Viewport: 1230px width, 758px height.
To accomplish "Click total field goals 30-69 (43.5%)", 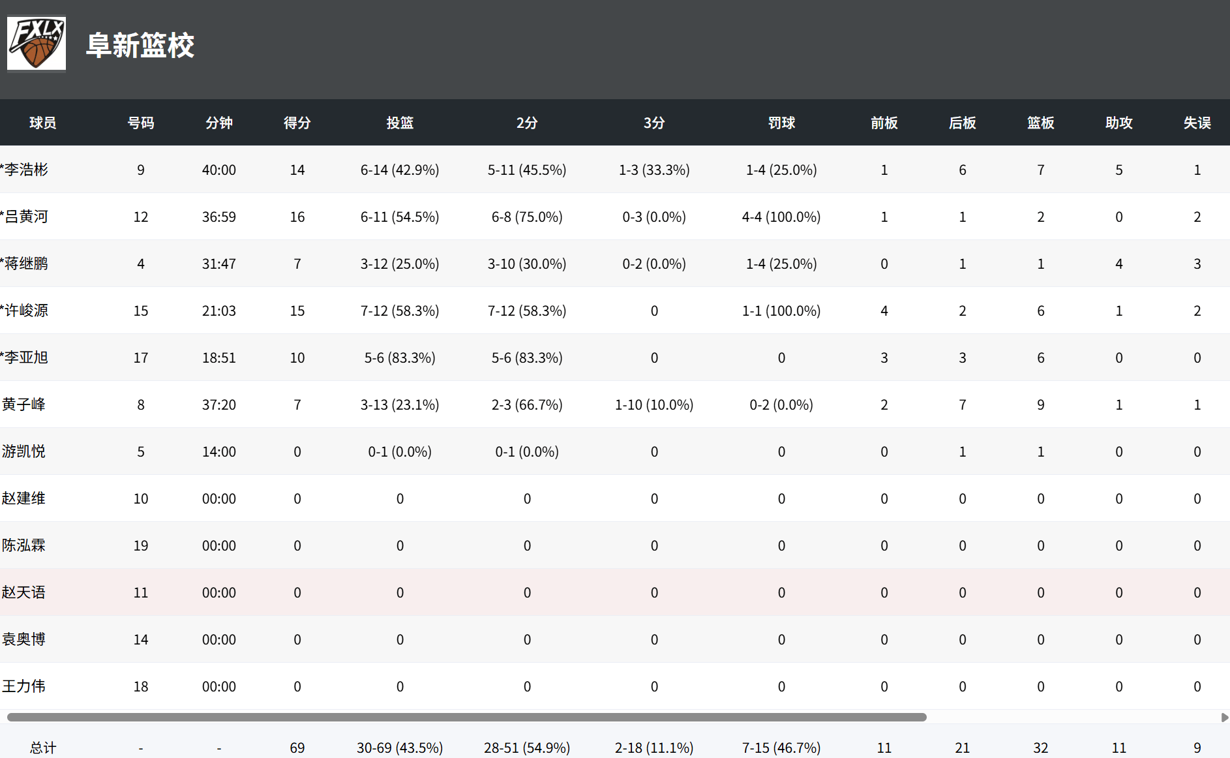I will pyautogui.click(x=400, y=748).
